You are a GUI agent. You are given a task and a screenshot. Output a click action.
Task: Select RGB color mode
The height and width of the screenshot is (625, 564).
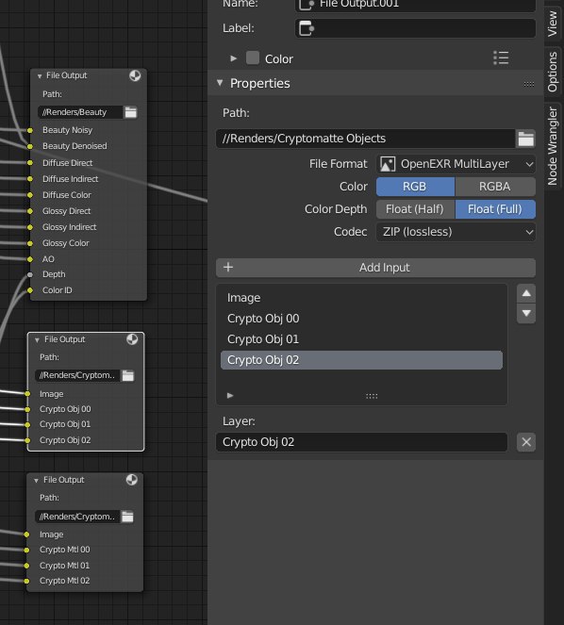pyautogui.click(x=415, y=187)
